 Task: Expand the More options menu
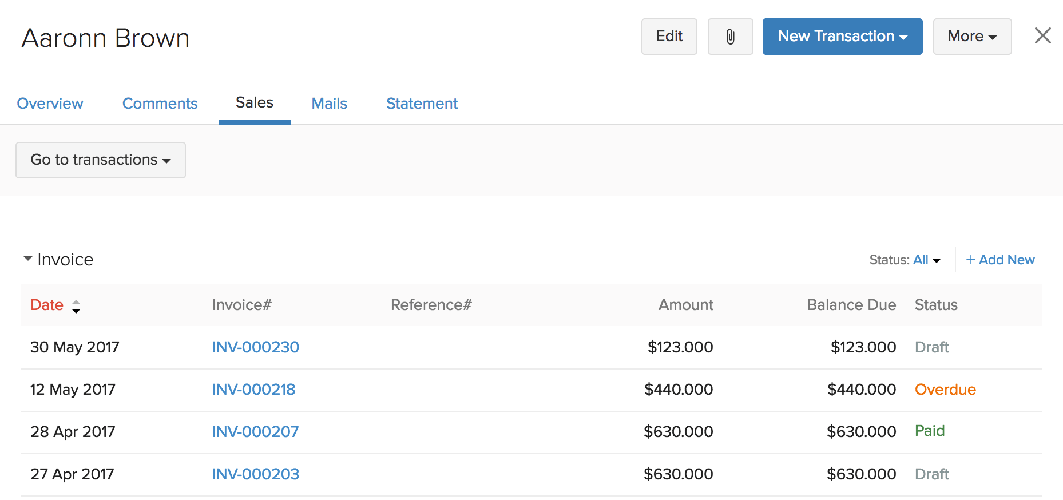tap(972, 37)
